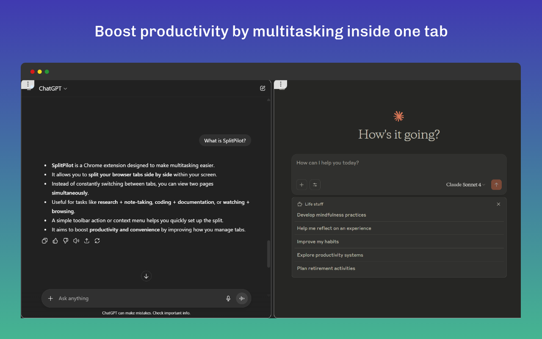Open the ChatGPT model dropdown

coord(53,89)
